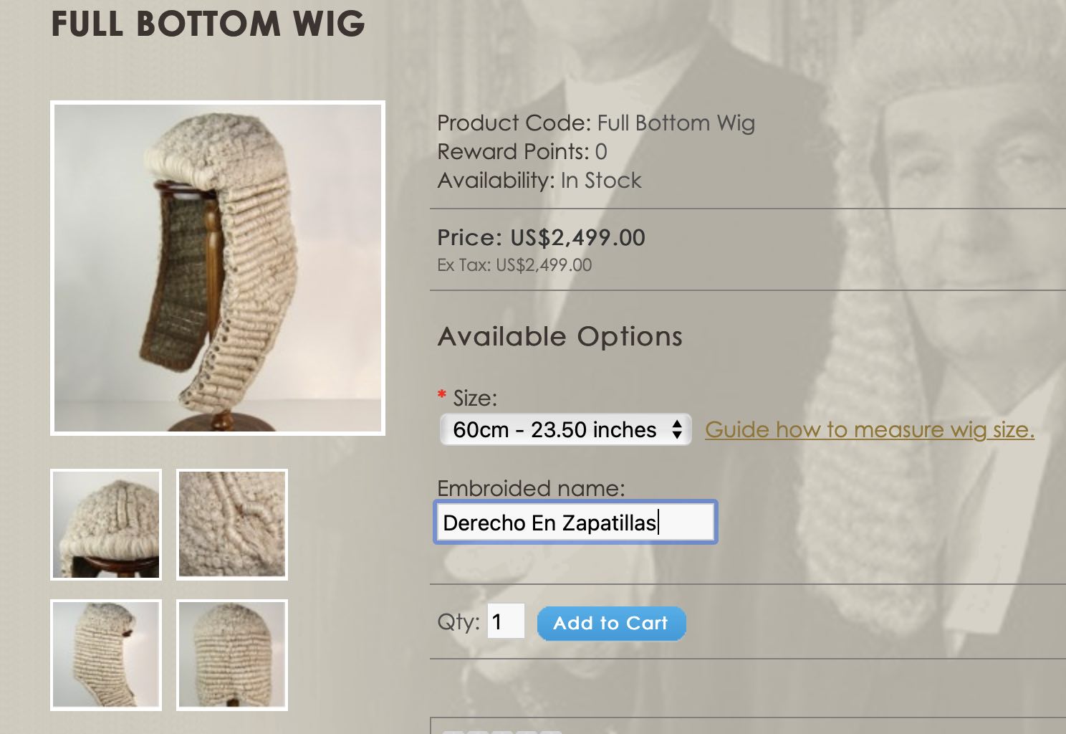Click the Full Bottom Wig page heading
1066x734 pixels.
point(208,24)
